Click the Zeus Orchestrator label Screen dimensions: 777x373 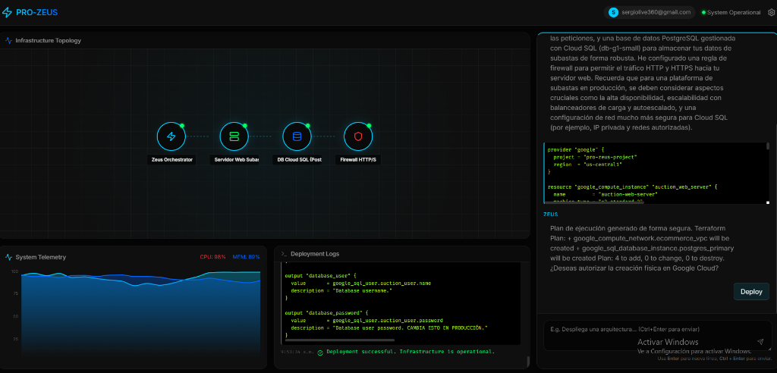[x=171, y=160]
